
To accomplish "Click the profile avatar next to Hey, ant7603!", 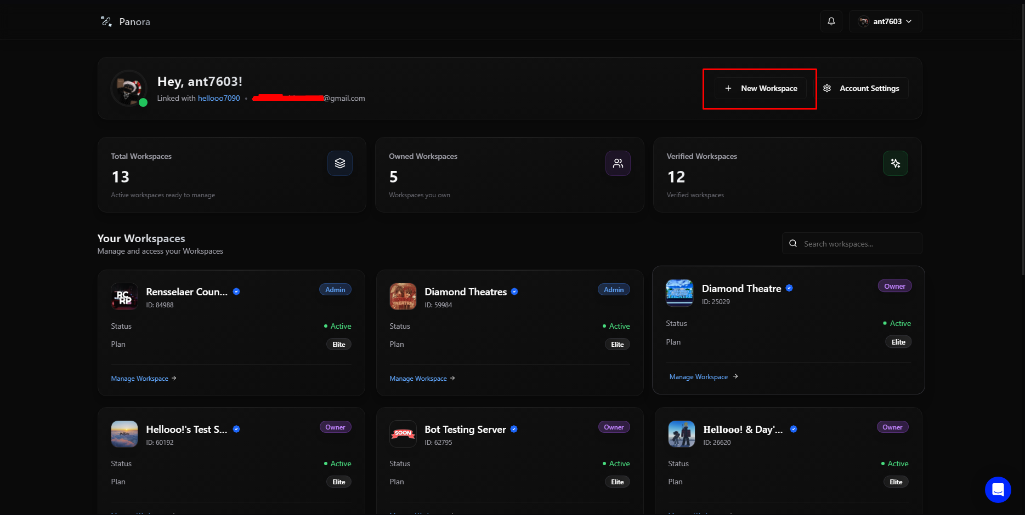I will (x=128, y=88).
